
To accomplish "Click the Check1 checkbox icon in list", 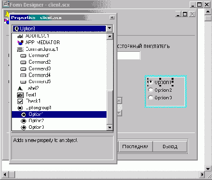I will coord(20,101).
